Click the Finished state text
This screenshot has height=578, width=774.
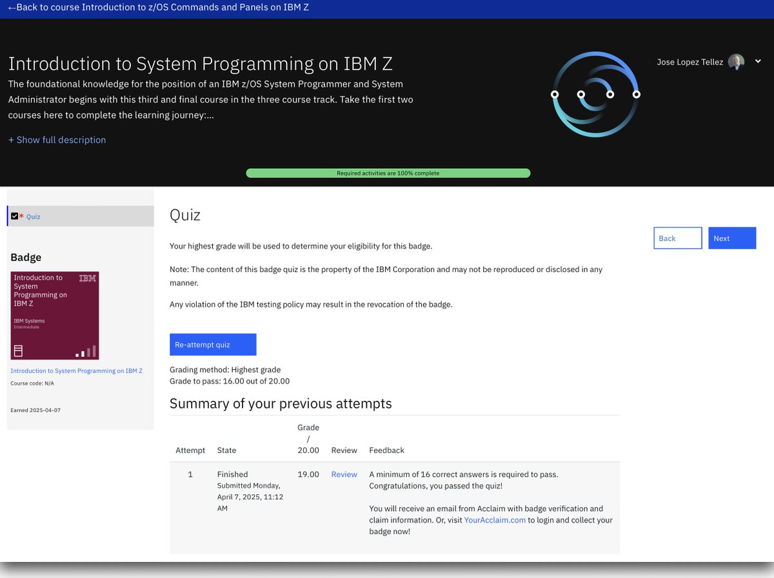pyautogui.click(x=232, y=474)
